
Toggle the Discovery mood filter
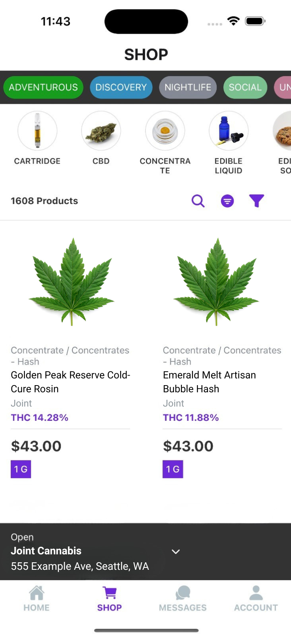(x=121, y=87)
